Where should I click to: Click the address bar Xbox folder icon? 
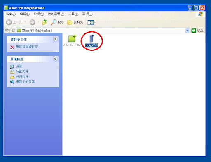coord(19,31)
